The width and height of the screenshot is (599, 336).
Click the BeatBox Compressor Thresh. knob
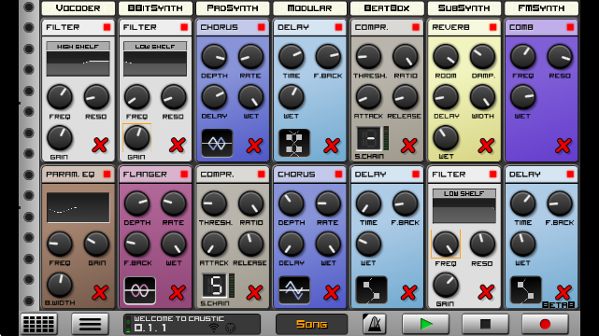click(368, 56)
